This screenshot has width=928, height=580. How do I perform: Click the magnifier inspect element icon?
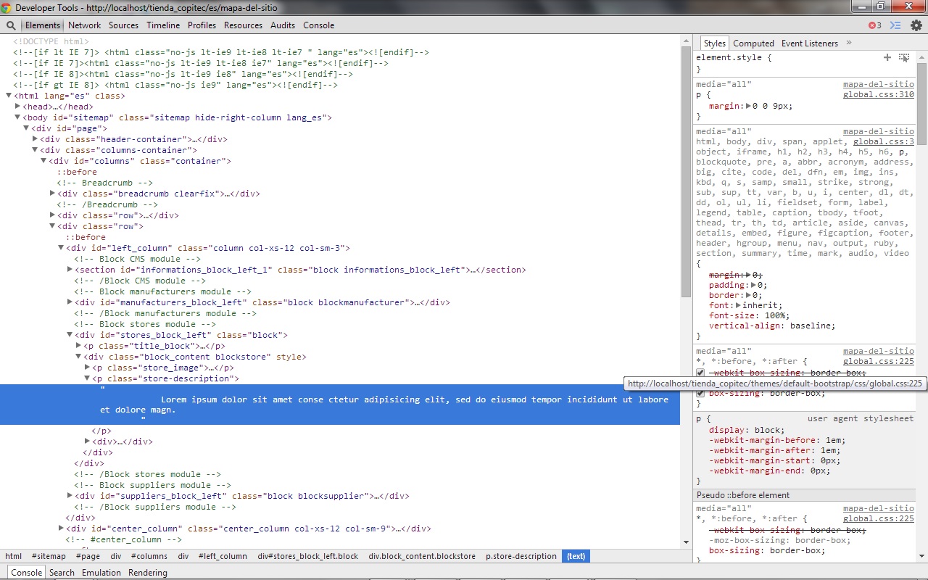(x=11, y=25)
